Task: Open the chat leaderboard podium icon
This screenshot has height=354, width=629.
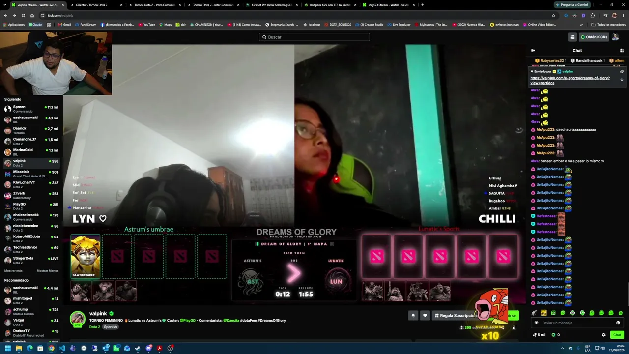Action: click(x=621, y=50)
